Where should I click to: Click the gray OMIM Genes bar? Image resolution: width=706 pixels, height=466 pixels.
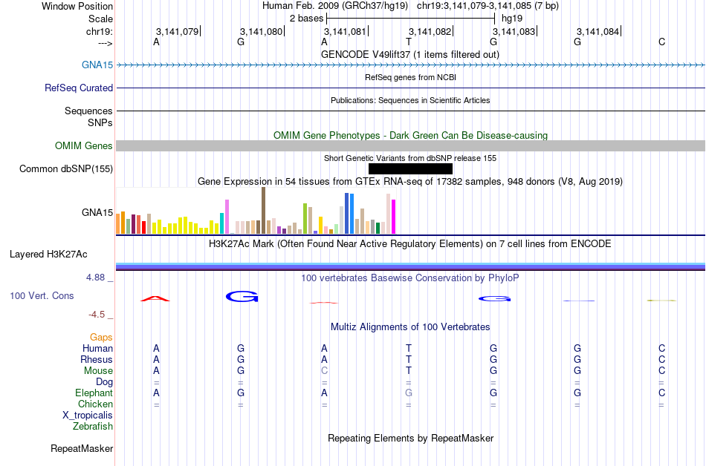point(410,145)
